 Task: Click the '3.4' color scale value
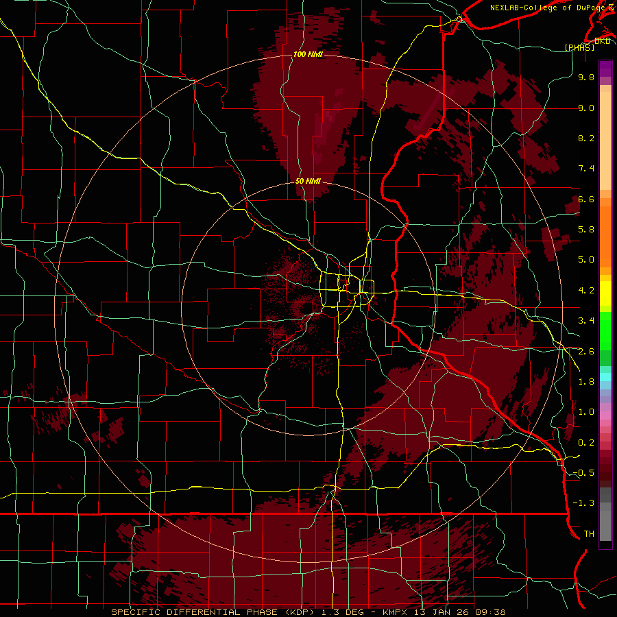pos(586,321)
